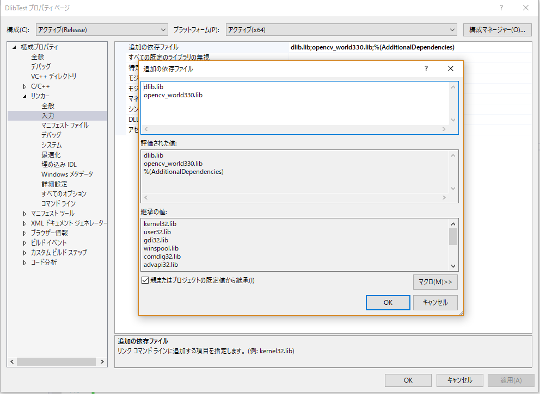
Task: Expand the マニフェスト ツール node
Action: [24, 212]
